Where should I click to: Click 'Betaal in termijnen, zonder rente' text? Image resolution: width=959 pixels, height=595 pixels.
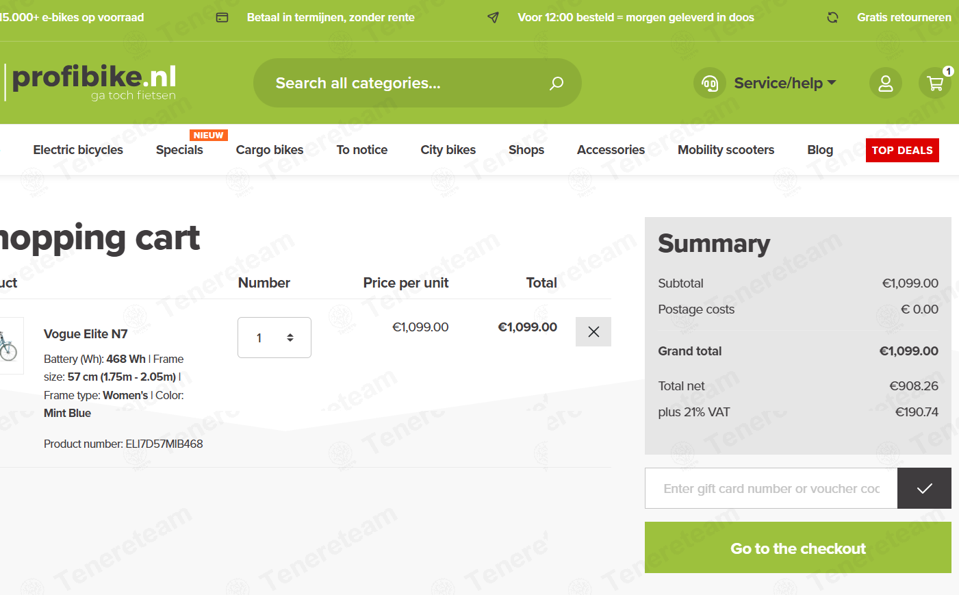coord(331,17)
